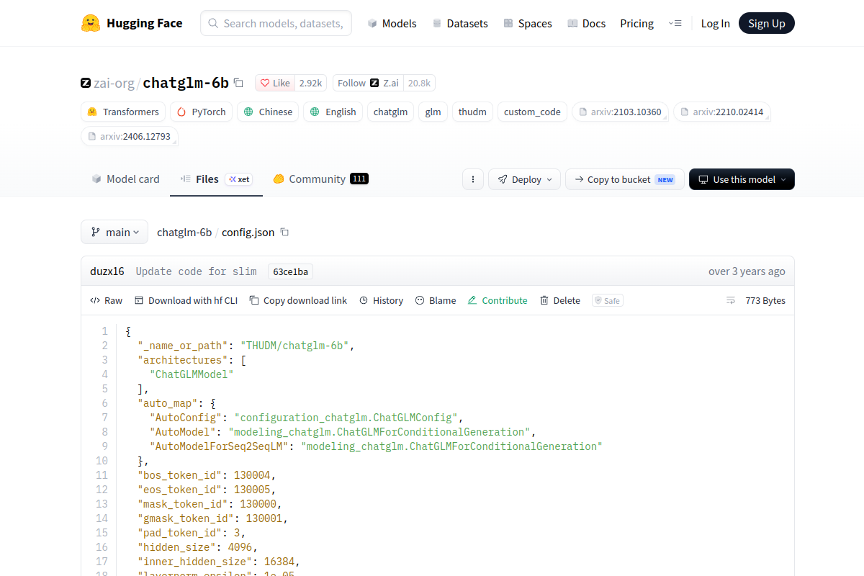Screen dimensions: 864x576
Task: Open the 2.92k likes count
Action: (311, 83)
